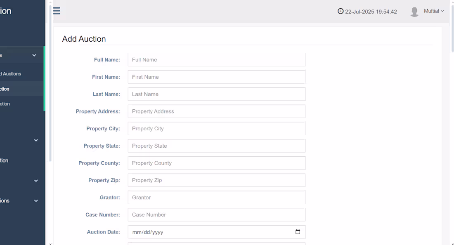Expand the bottom sidebar chevron section
This screenshot has height=245, width=454.
(36, 201)
